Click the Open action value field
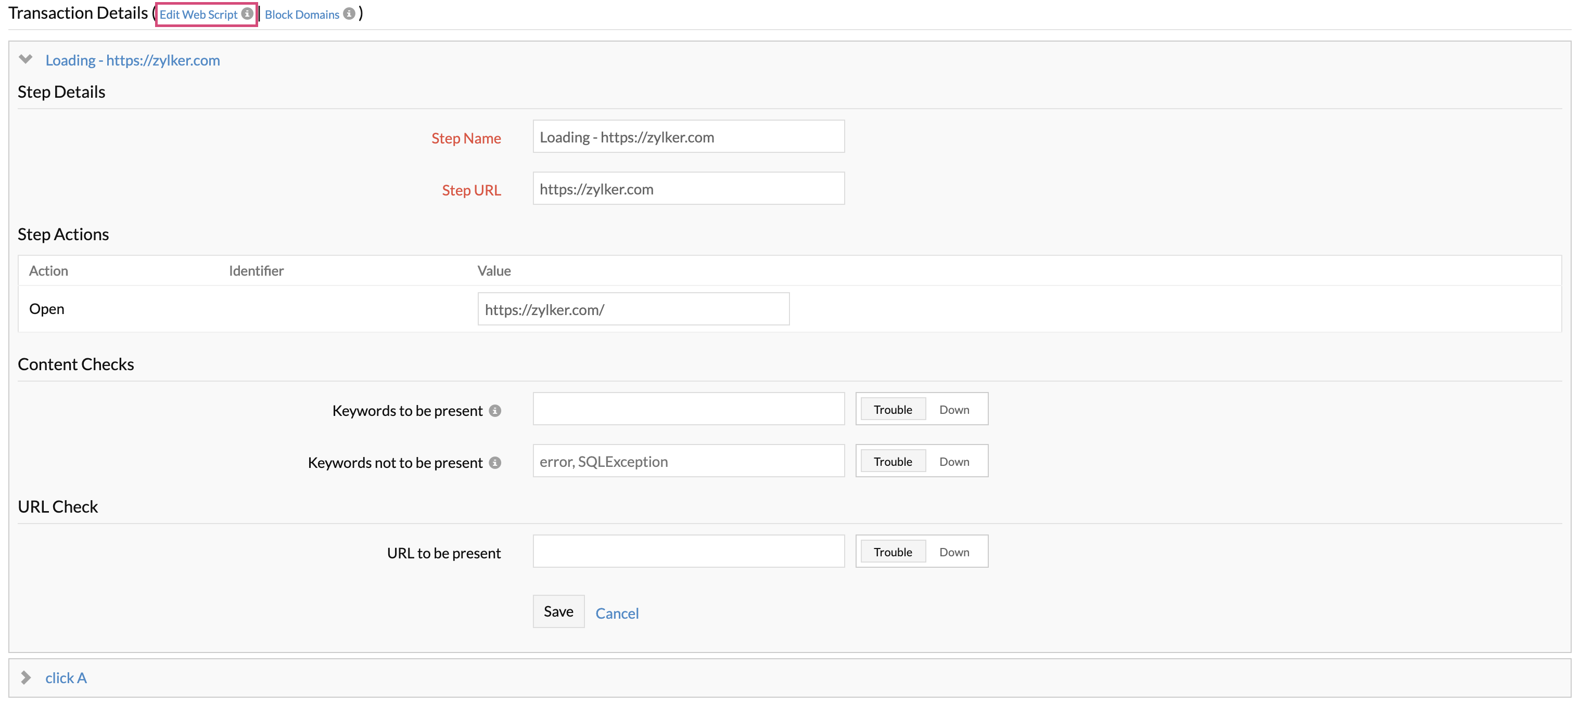The width and height of the screenshot is (1580, 705). coord(633,309)
